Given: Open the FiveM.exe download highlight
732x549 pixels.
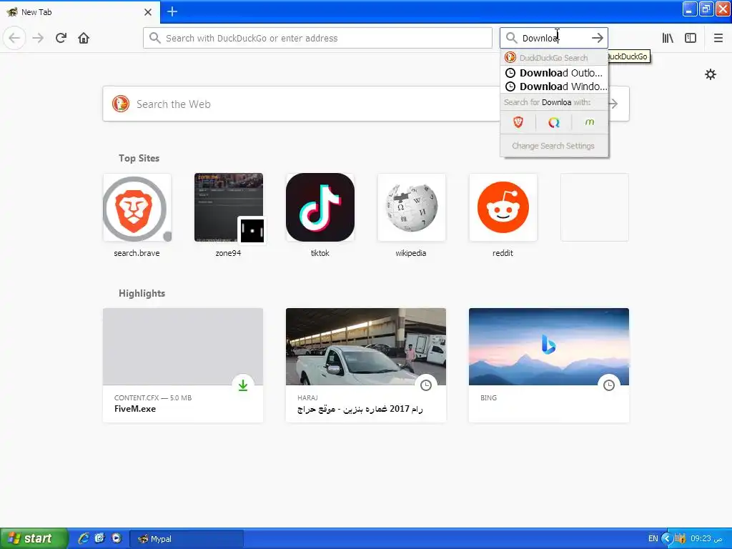Looking at the screenshot, I should (x=182, y=365).
